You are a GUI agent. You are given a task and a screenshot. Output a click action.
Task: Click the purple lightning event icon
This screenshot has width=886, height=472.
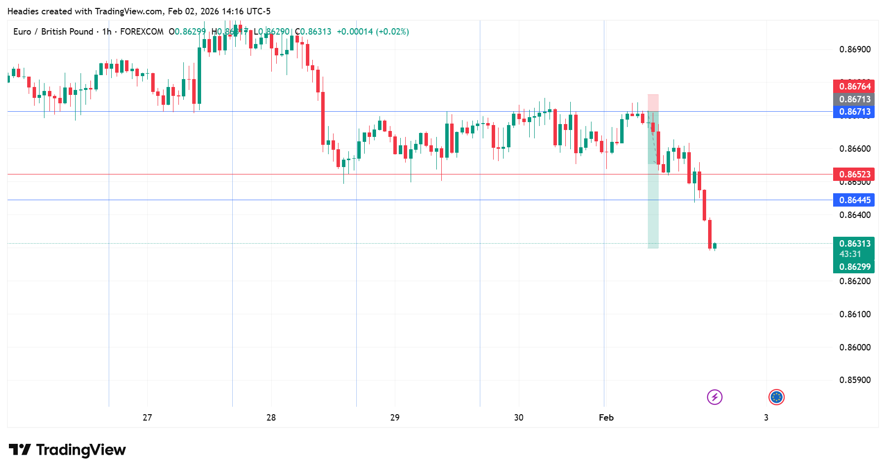coord(715,397)
